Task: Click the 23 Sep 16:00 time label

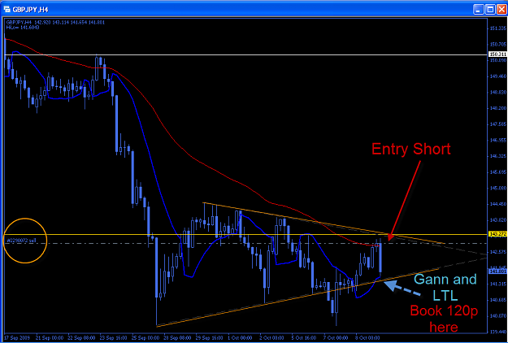Action: (x=113, y=337)
